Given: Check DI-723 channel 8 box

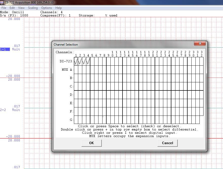Looking at the screenshot, I should tap(104, 61).
